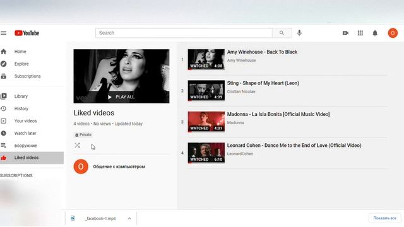This screenshot has height=227, width=404.
Task: Click the SUBSCRIPTIONS section heading
Action: pyautogui.click(x=16, y=175)
